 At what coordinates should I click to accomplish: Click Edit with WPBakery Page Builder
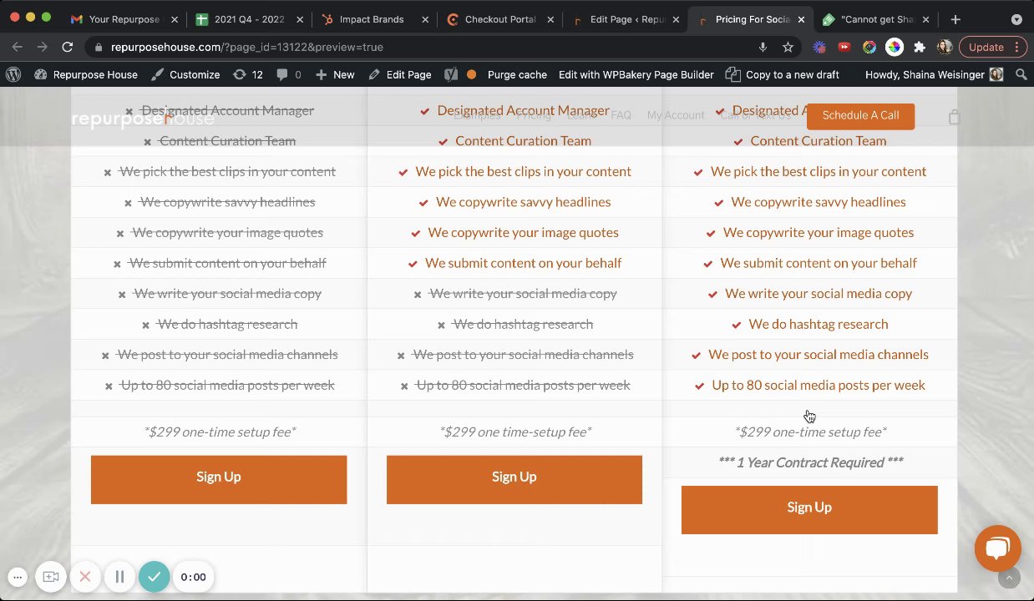pos(636,74)
